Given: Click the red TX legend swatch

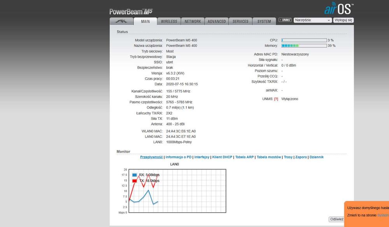Looking at the screenshot, I should coord(135,181).
